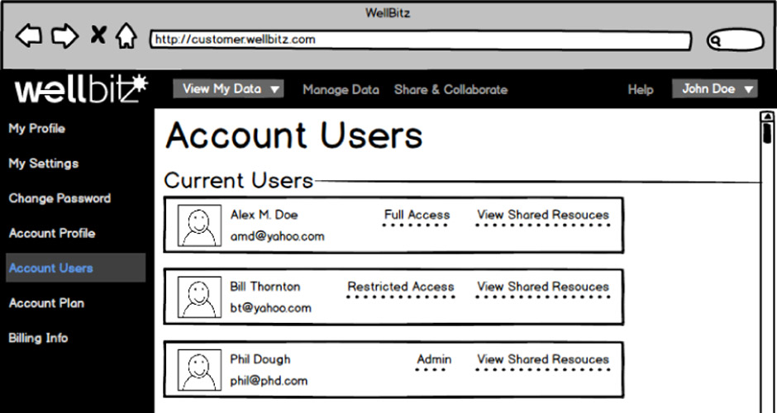Expand the View My Data dropdown
This screenshot has width=777, height=413.
point(228,89)
